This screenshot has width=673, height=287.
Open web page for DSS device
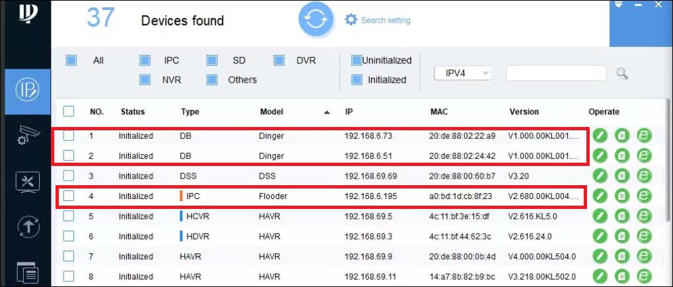tap(644, 176)
